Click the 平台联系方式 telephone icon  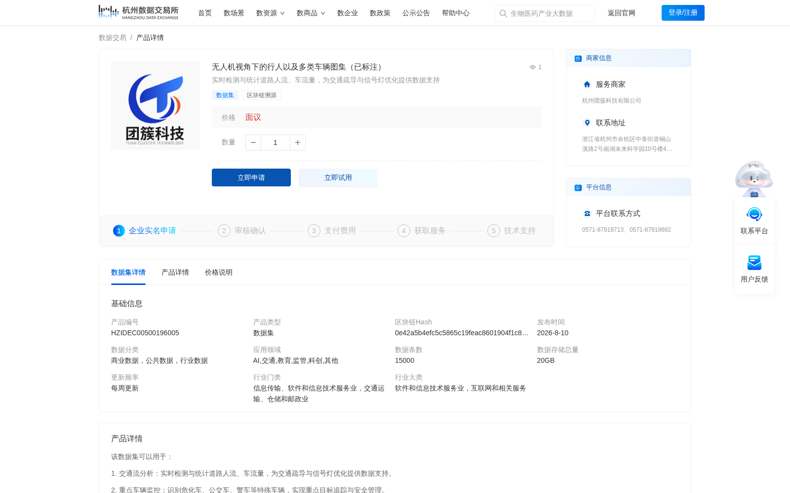(587, 213)
